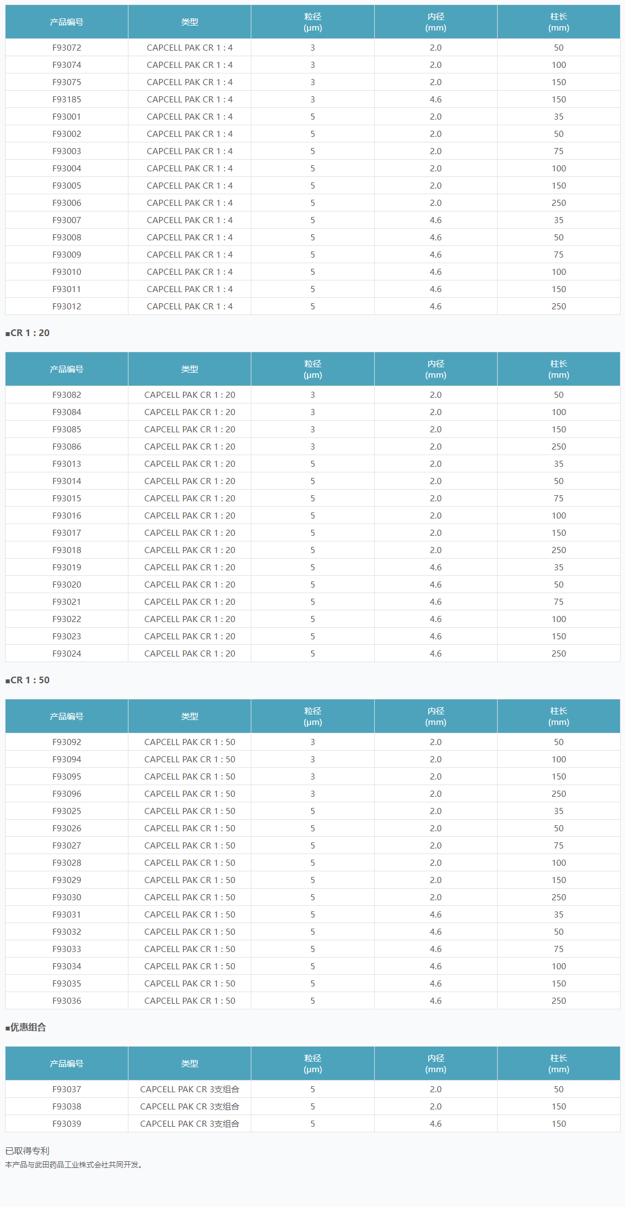Click 内径 header in the CR 1 : 20 table
The height and width of the screenshot is (1213, 625).
point(435,369)
